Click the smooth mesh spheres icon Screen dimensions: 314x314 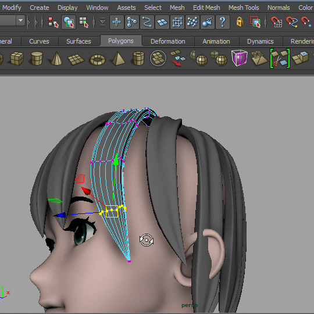pos(219,58)
